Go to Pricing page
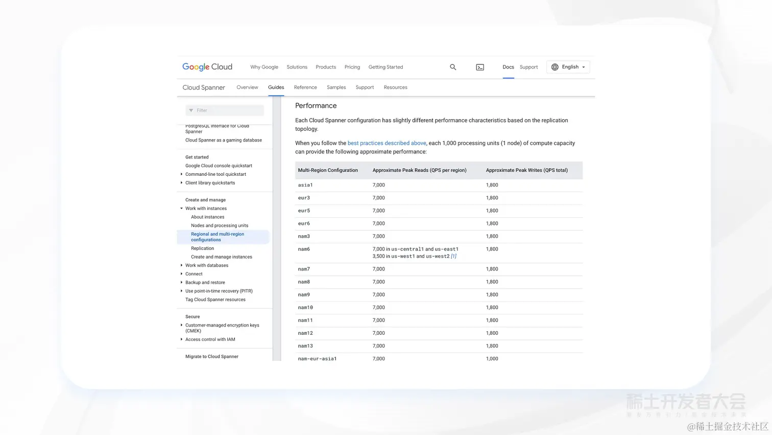 point(352,67)
